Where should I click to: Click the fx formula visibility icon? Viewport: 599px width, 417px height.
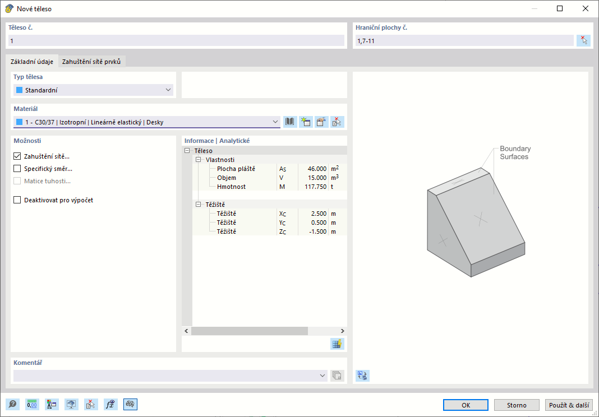point(110,405)
